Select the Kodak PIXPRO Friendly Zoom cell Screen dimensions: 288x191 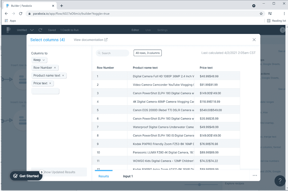coord(161,144)
